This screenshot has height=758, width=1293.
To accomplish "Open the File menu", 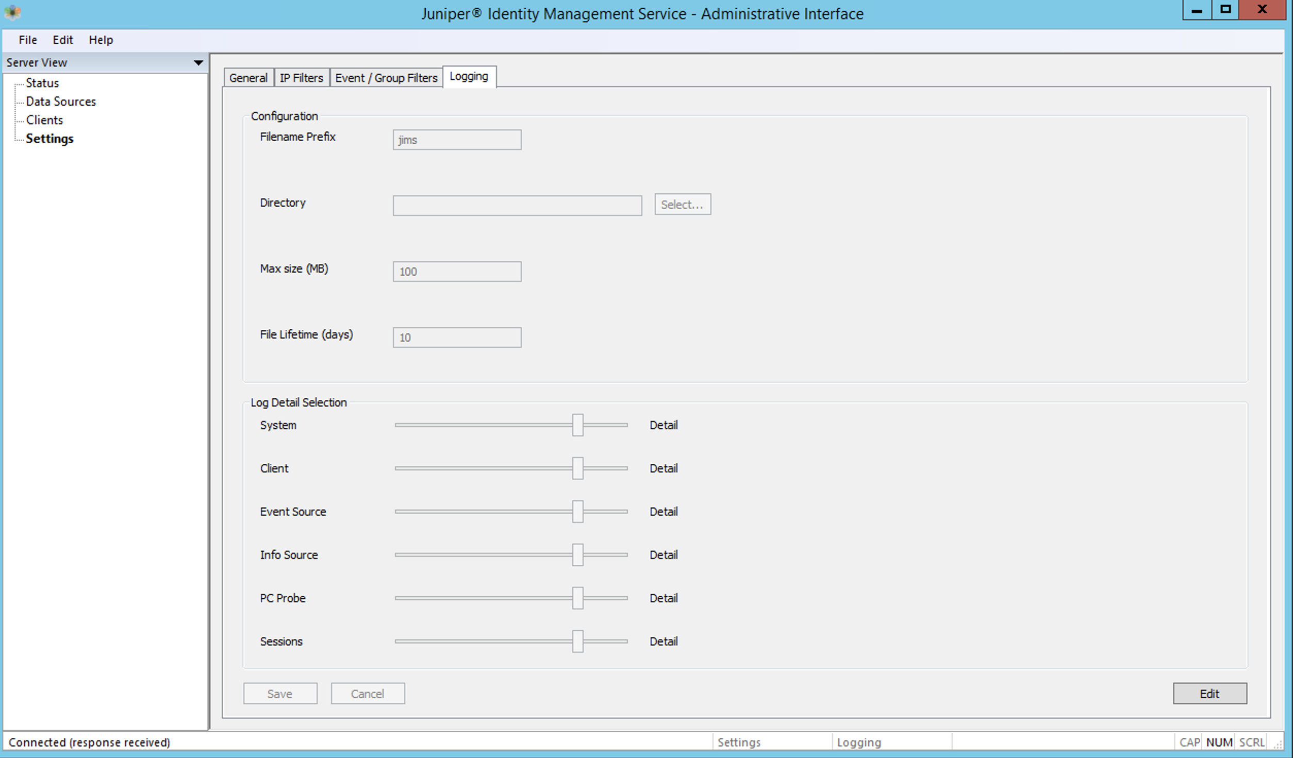I will click(x=28, y=40).
